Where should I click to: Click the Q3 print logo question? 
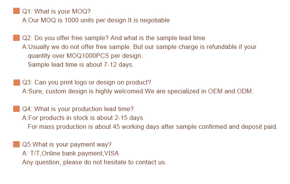pyautogui.click(x=87, y=83)
